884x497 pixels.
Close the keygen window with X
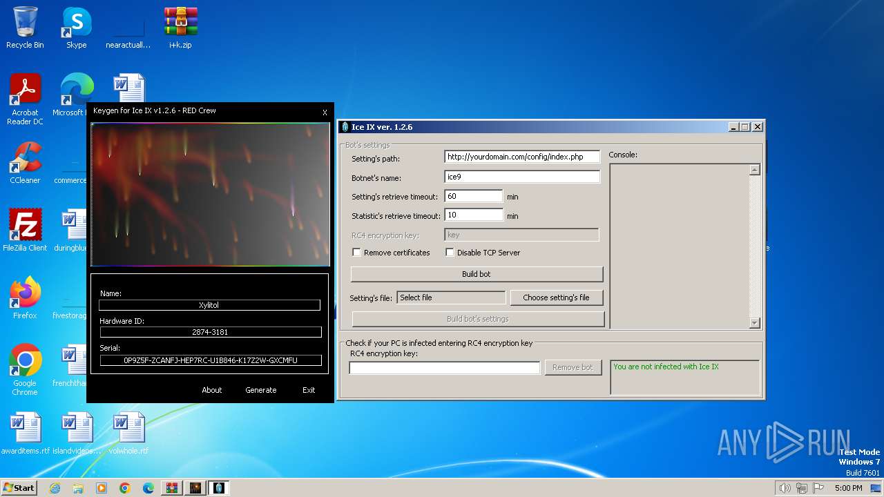[x=325, y=113]
